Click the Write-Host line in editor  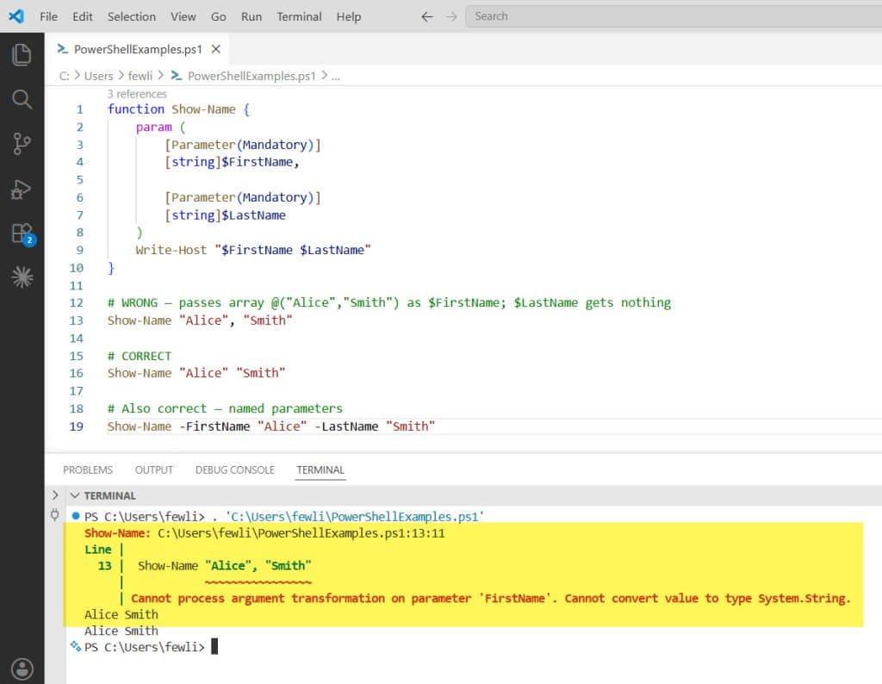tap(253, 250)
